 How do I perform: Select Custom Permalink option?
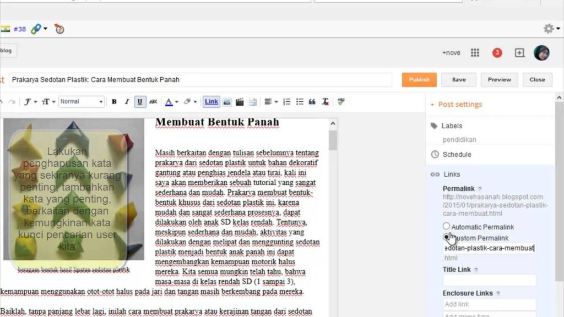click(446, 237)
